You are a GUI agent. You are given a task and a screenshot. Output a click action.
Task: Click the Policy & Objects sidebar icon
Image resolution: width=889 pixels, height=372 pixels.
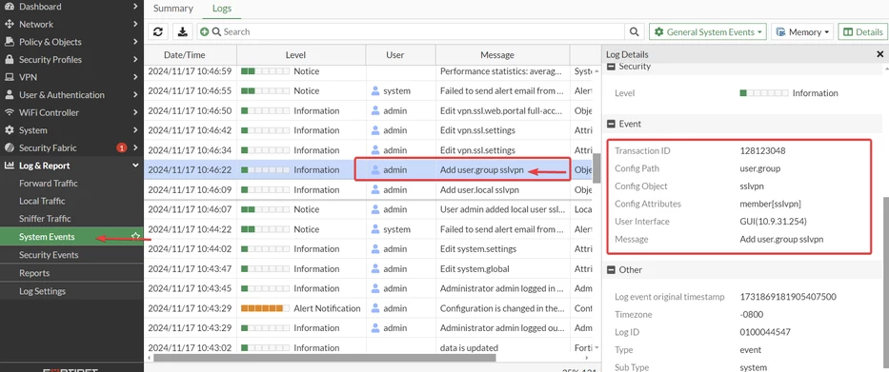(10, 42)
